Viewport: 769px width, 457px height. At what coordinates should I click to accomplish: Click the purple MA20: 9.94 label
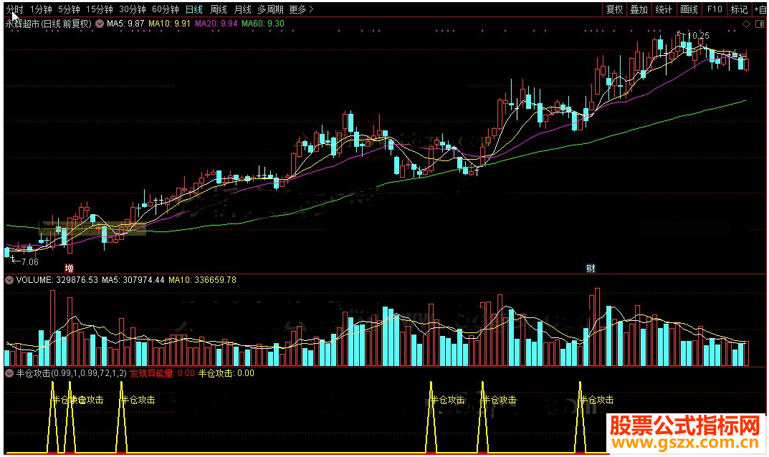pos(216,24)
